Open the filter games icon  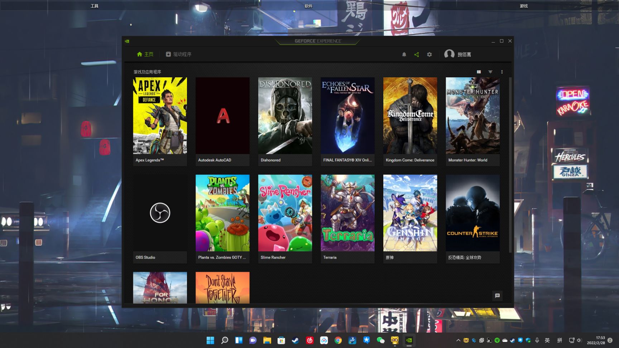490,72
